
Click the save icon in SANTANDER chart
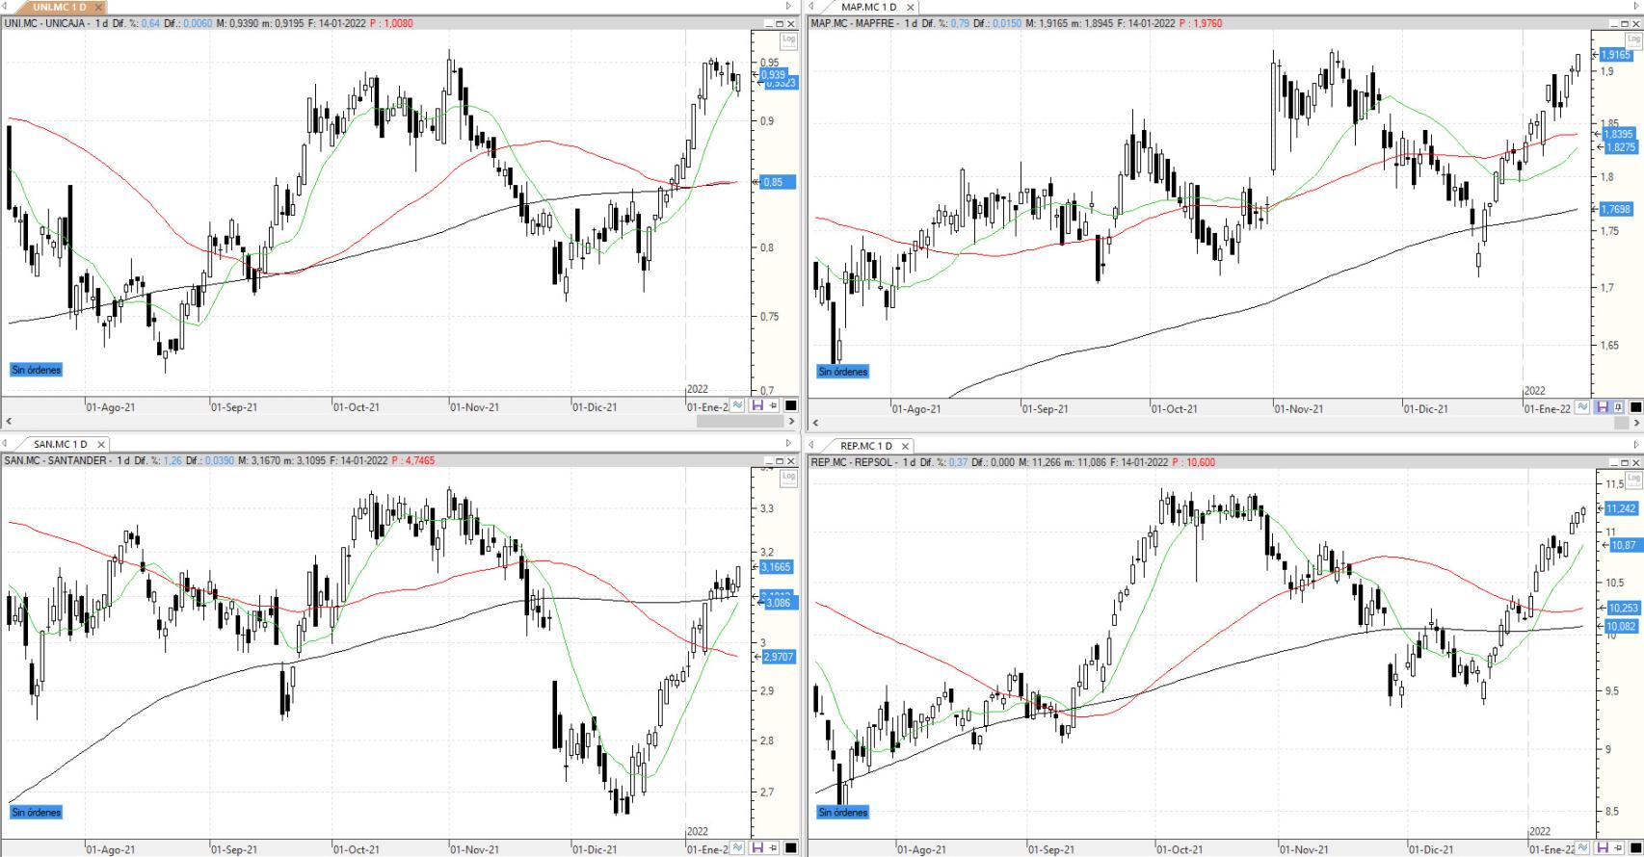(x=756, y=848)
